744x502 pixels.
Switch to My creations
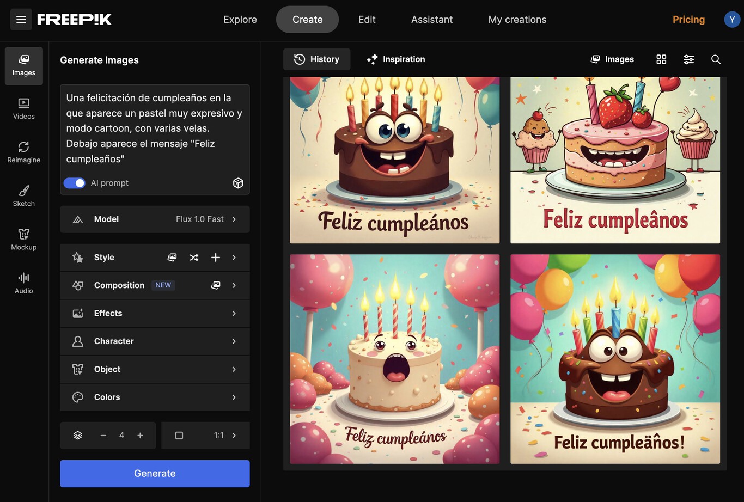517,19
